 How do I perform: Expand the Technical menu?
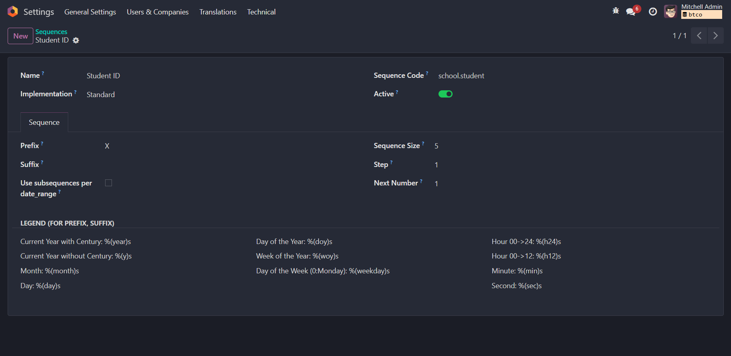[261, 12]
